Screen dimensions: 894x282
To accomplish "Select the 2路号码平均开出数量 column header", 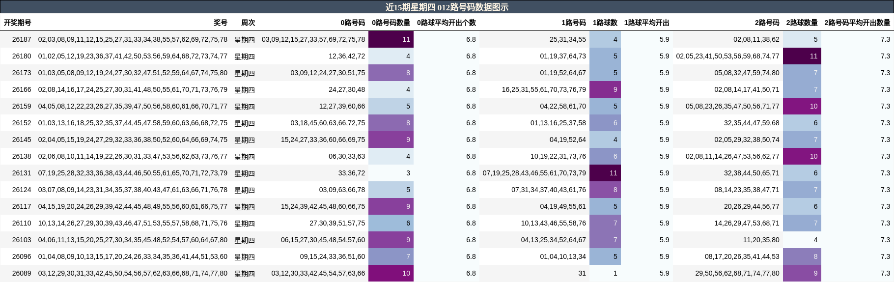I will click(x=858, y=23).
